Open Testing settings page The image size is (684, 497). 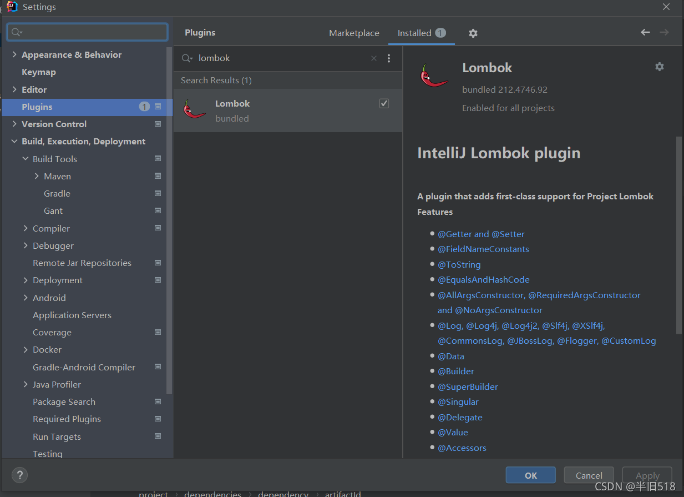pos(48,454)
